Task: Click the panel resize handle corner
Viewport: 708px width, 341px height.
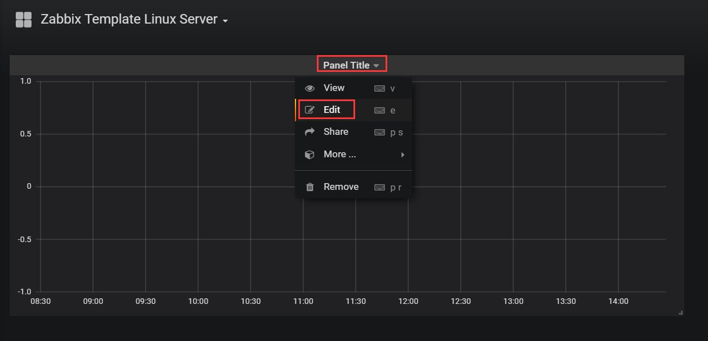Action: (x=681, y=312)
